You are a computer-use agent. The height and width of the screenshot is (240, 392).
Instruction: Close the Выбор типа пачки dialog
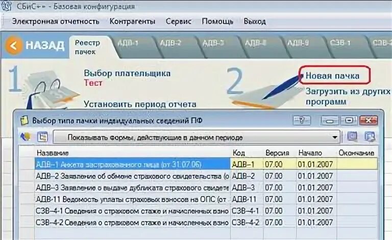tap(368, 121)
